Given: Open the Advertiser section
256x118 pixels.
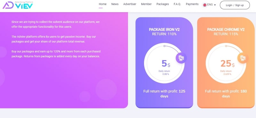Looking at the screenshot, I should 130,4.
